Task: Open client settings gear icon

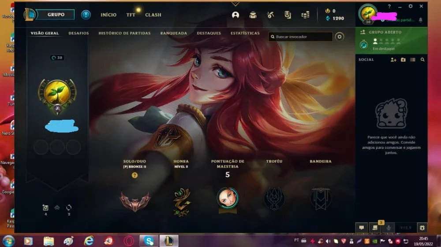Action: pos(411,6)
